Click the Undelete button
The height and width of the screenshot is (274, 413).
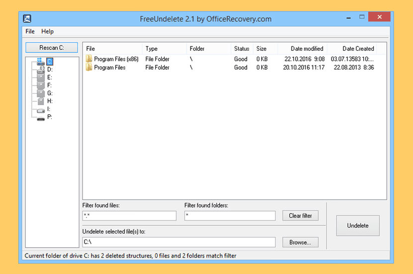click(358, 226)
